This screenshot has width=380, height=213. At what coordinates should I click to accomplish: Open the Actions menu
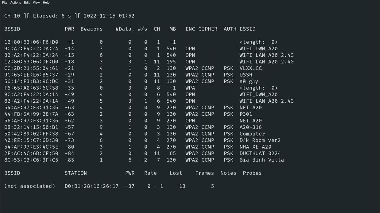pos(15,2)
